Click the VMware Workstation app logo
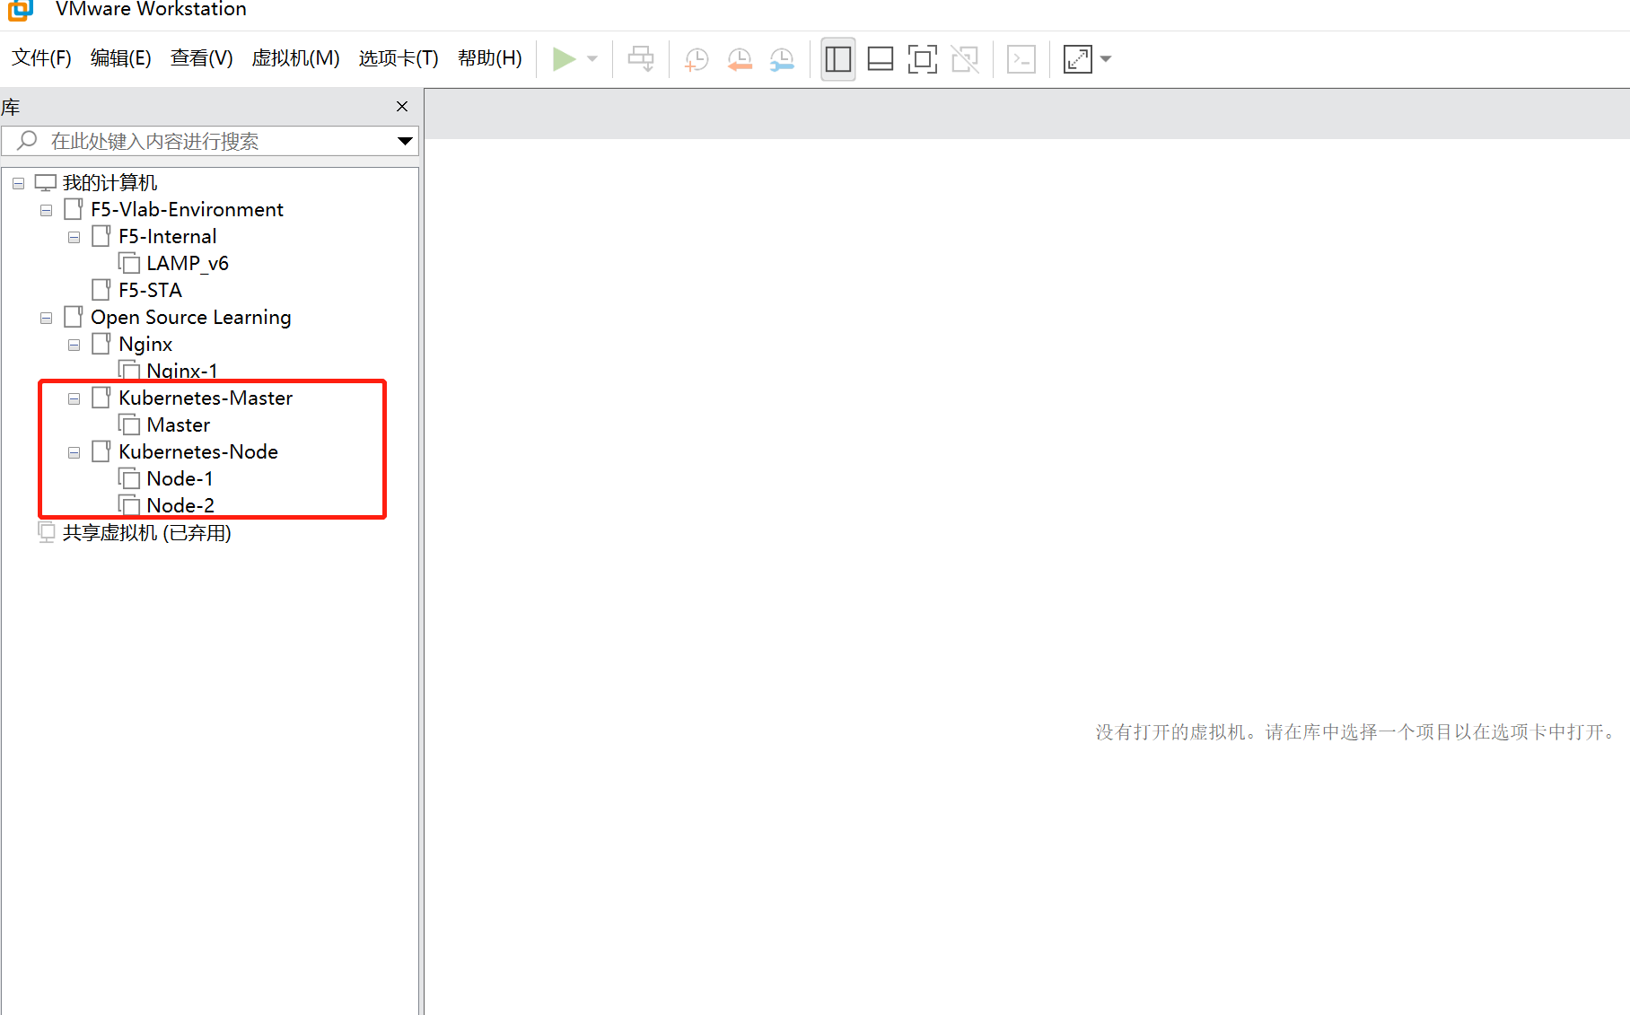Screen dimensions: 1630x1015 pos(21,10)
